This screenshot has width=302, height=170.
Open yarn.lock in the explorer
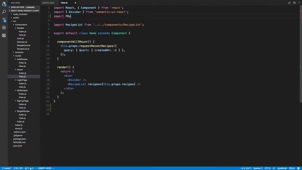pos(17,146)
